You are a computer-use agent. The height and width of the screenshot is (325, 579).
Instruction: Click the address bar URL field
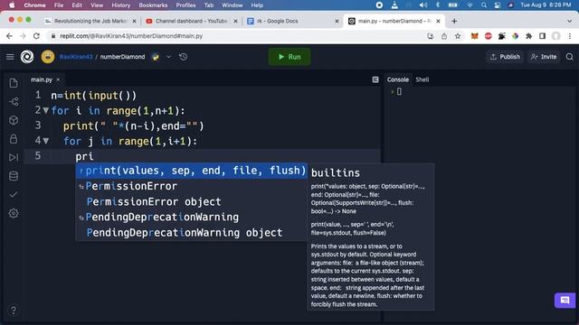pos(236,36)
